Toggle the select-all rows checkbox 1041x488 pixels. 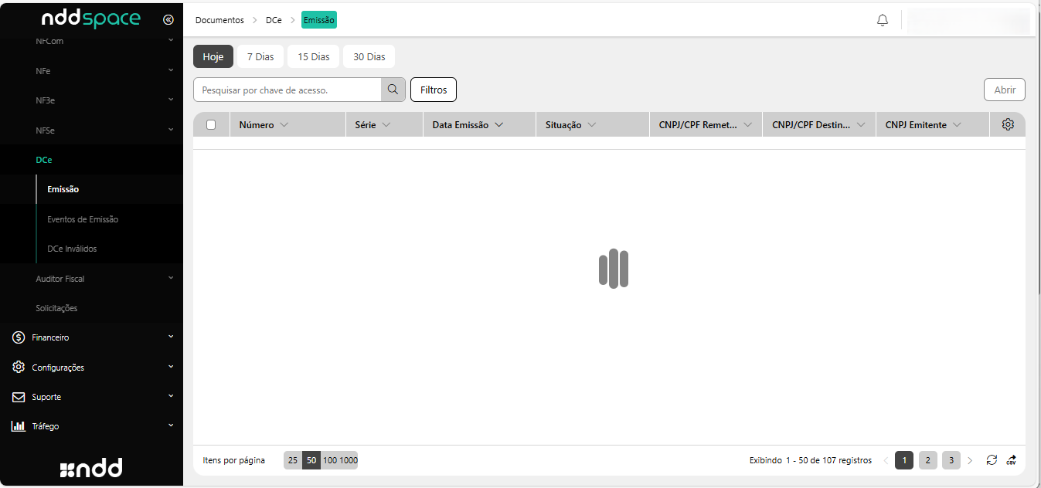(211, 124)
